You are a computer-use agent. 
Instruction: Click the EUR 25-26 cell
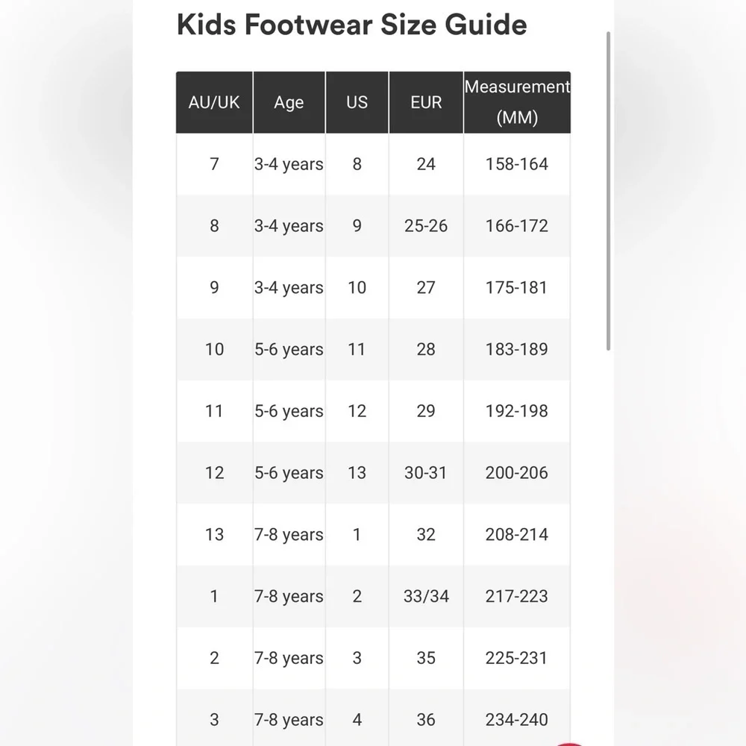(x=426, y=226)
